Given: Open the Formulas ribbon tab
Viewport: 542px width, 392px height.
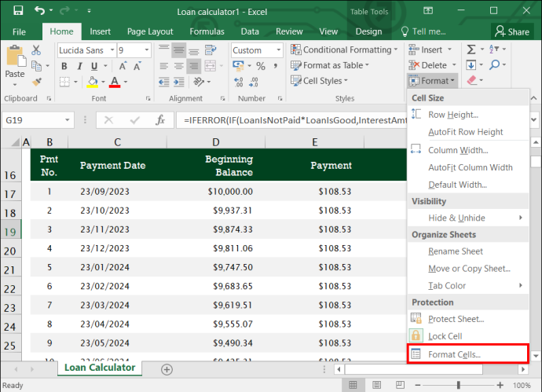Looking at the screenshot, I should click(x=207, y=31).
